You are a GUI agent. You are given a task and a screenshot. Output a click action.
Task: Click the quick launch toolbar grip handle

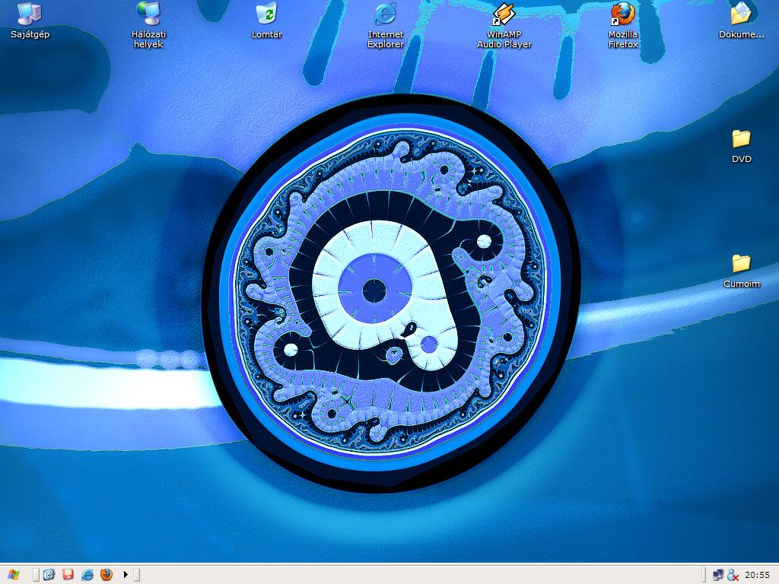click(36, 575)
